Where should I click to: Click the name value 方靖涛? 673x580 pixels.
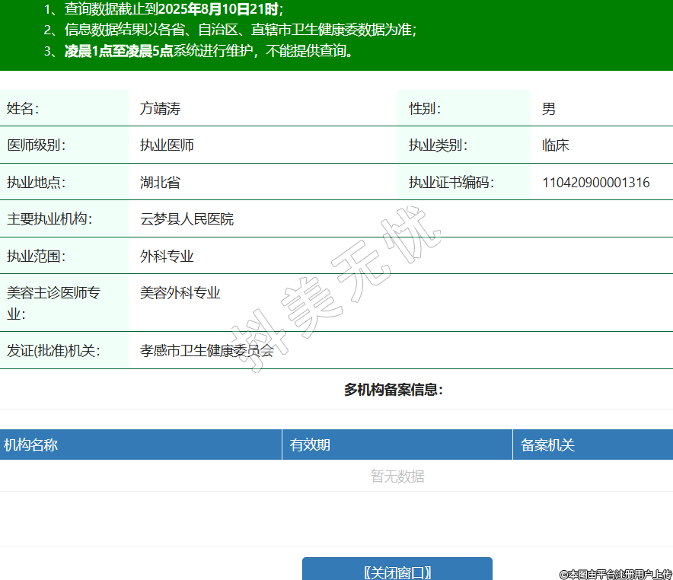click(160, 109)
